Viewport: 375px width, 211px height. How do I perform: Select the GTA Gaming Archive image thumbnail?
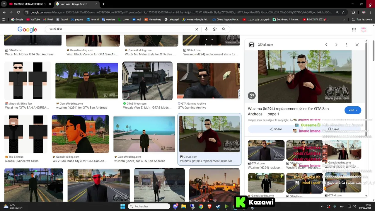coord(208,81)
